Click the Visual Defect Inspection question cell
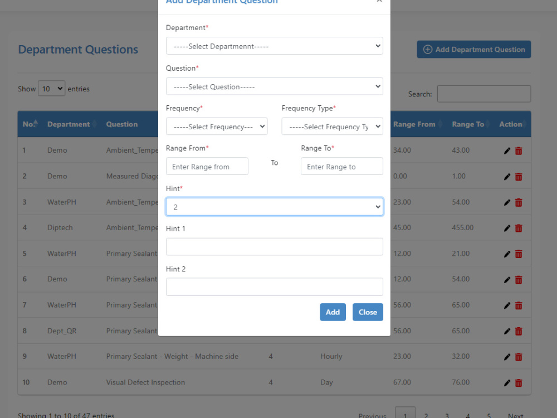Screen dimensions: 557x418 [x=145, y=382]
